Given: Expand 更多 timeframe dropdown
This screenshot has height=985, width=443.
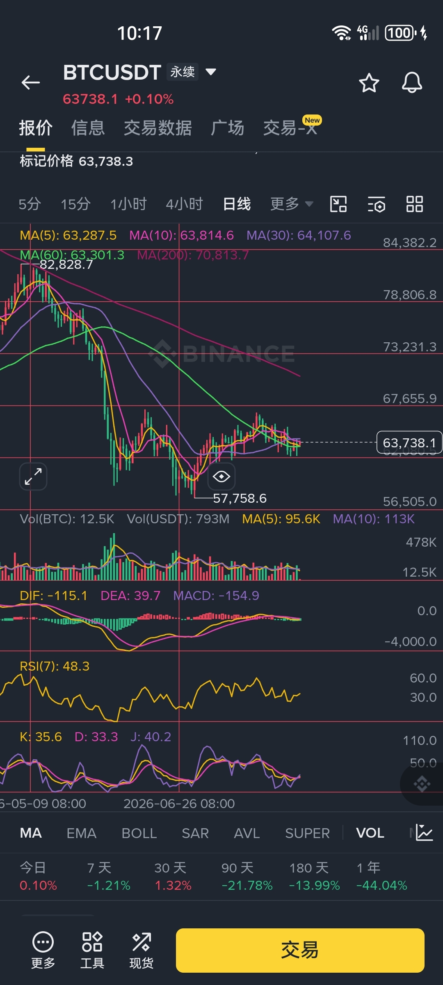Looking at the screenshot, I should point(292,204).
